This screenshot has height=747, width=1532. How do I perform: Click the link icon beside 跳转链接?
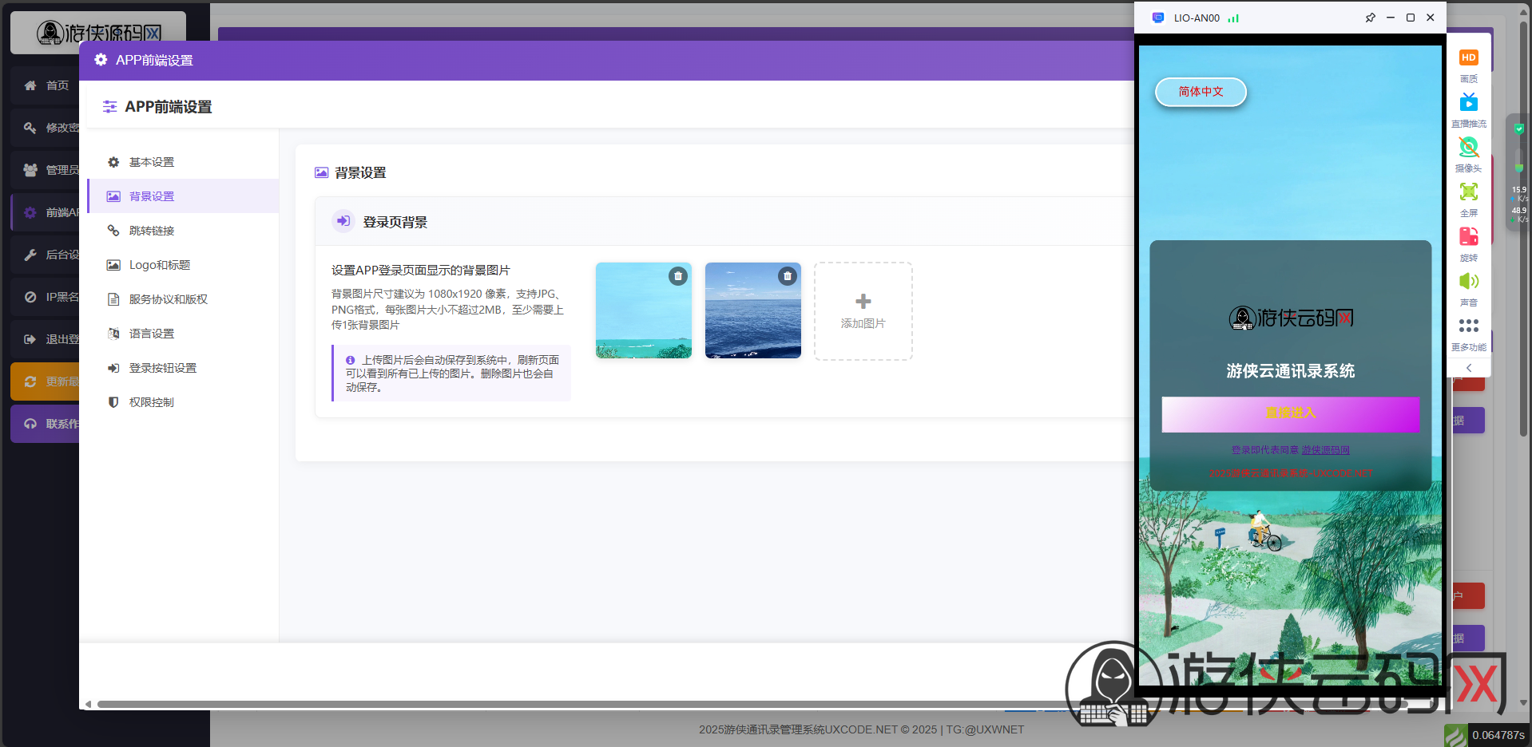pyautogui.click(x=113, y=231)
